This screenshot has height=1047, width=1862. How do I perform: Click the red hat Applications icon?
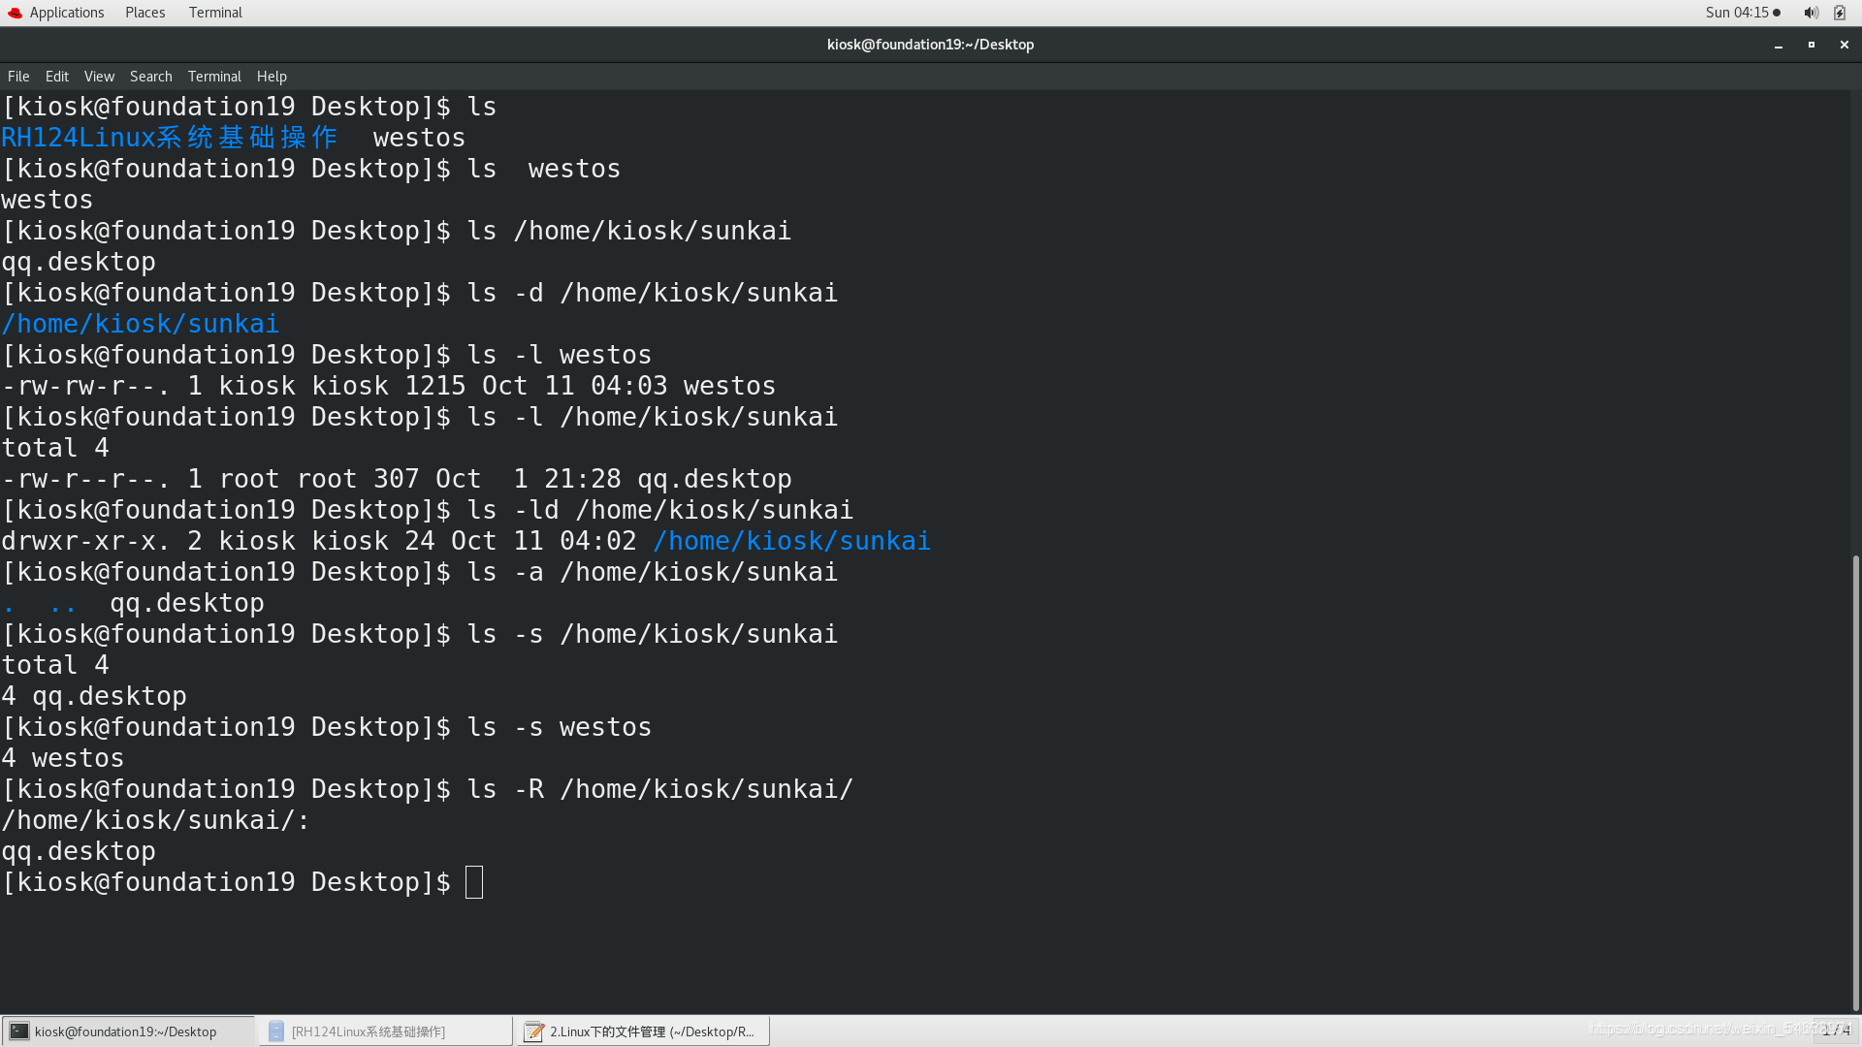point(15,13)
